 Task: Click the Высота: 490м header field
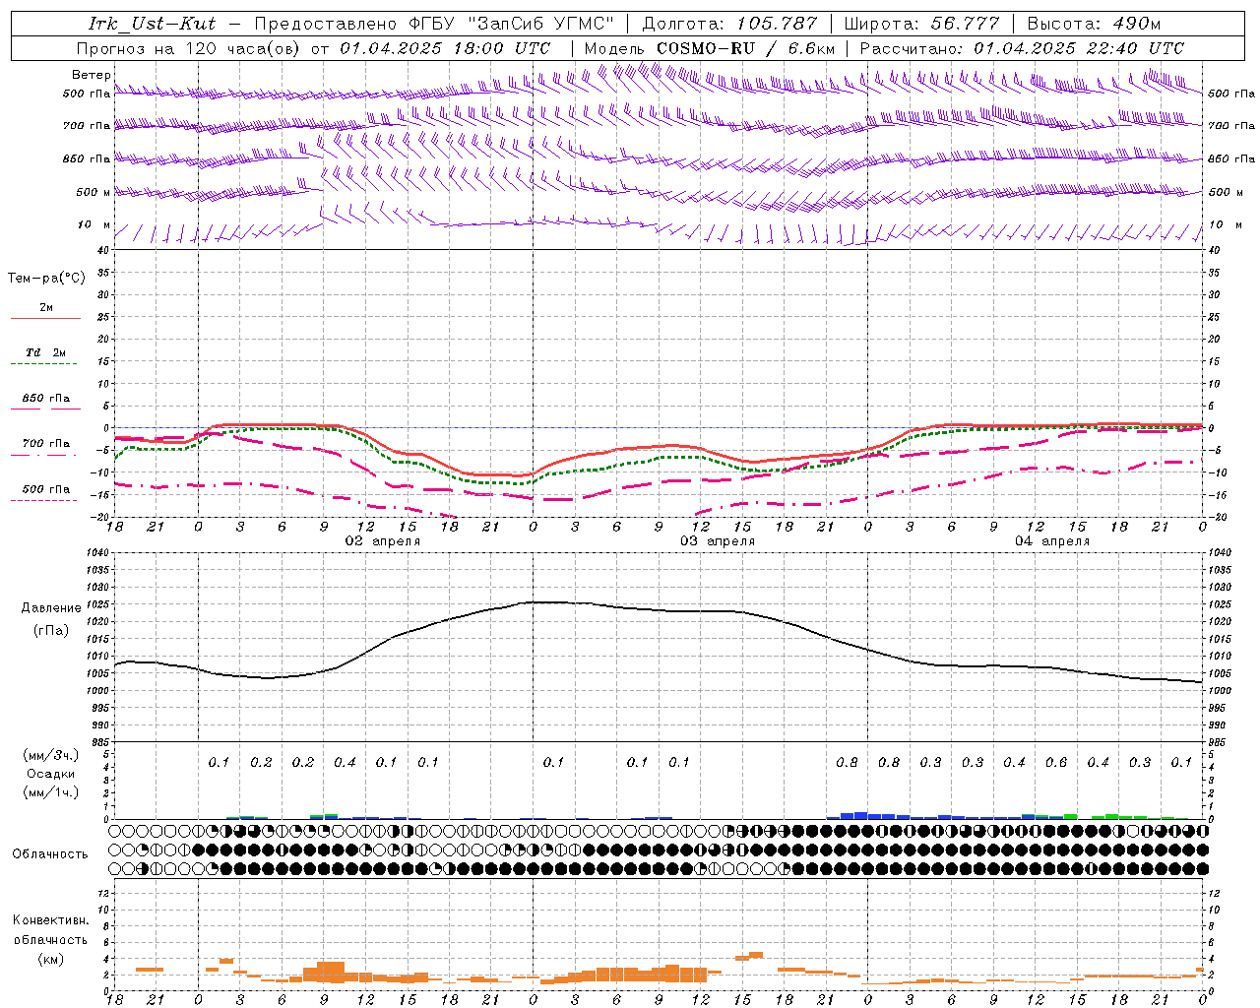point(1094,24)
